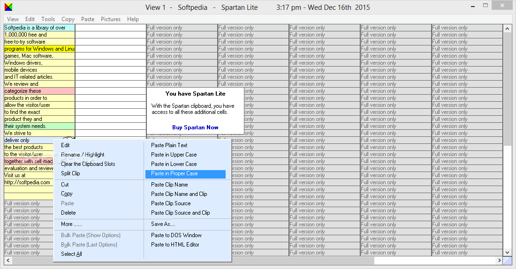Click empty white cell beside 'Softpedia is a library'
This screenshot has width=516, height=269.
(111, 28)
